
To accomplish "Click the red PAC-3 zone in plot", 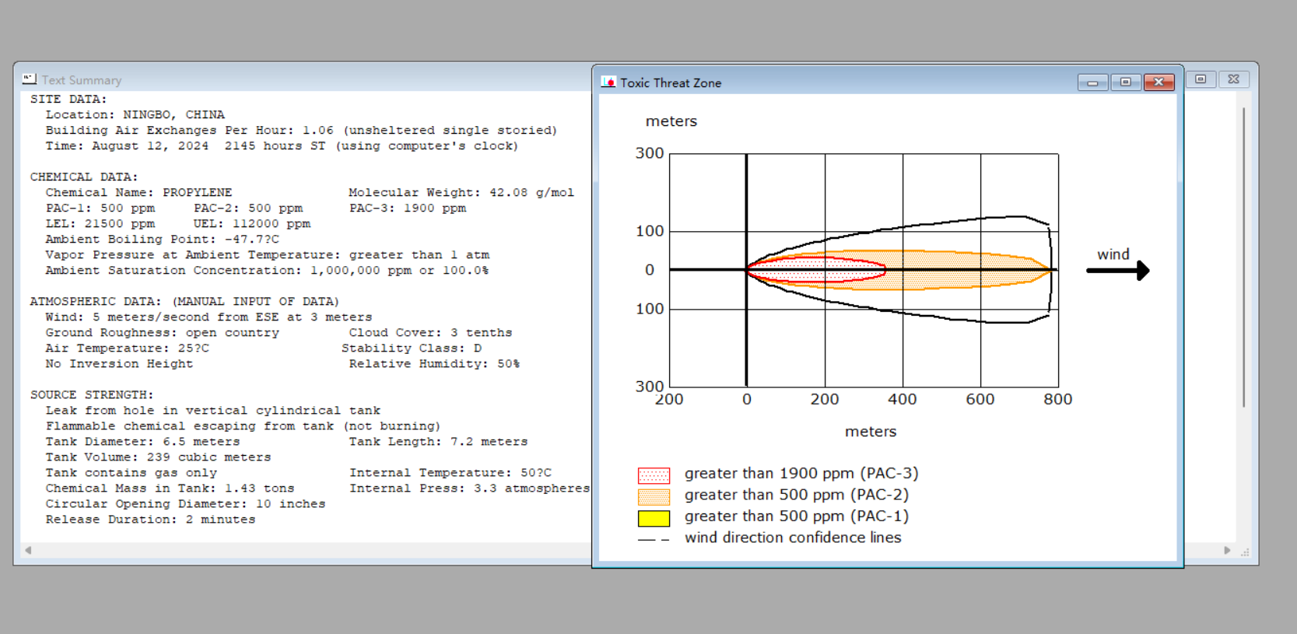I will 817,269.
